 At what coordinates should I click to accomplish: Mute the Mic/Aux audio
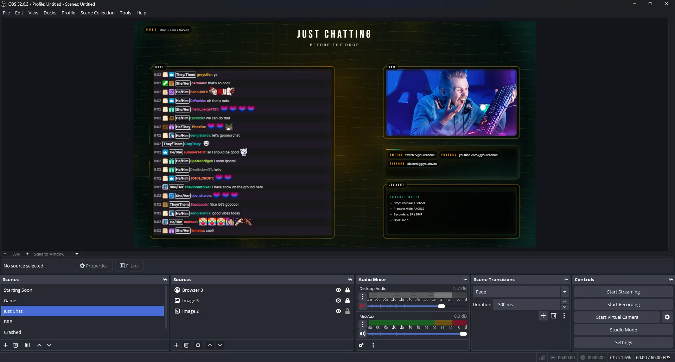coord(363,334)
